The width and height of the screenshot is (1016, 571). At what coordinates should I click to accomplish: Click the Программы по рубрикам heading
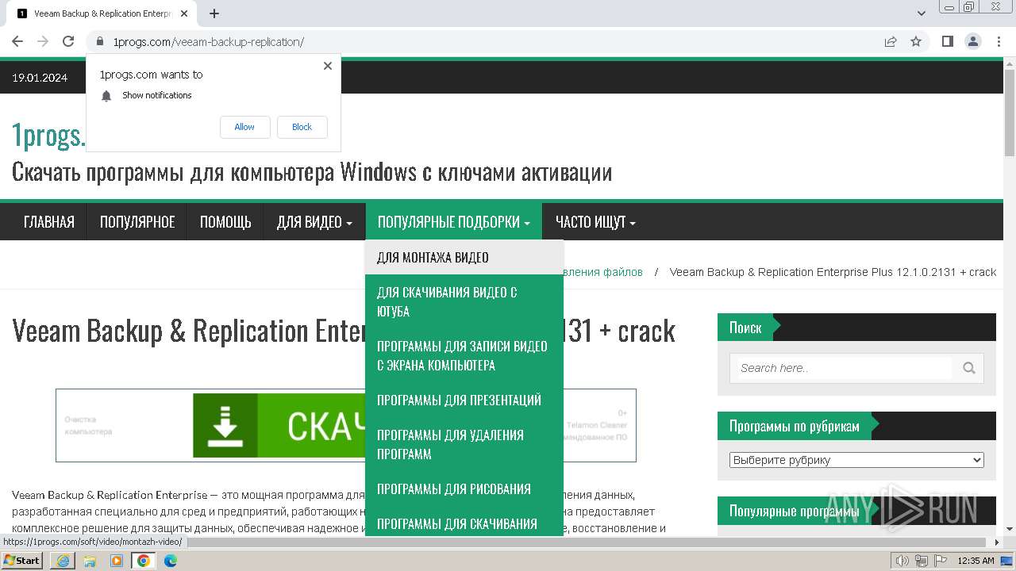795,426
